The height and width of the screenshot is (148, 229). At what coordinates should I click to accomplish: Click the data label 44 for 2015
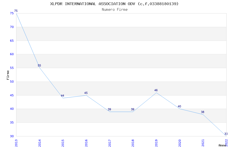pos(63,96)
